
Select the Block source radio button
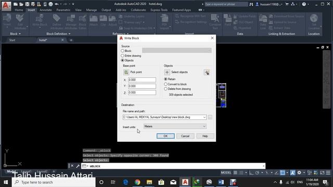[x=123, y=51]
